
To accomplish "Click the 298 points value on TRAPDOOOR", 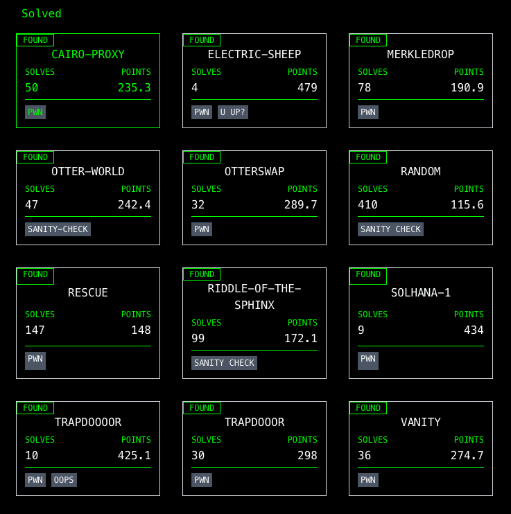I will click(x=308, y=455).
